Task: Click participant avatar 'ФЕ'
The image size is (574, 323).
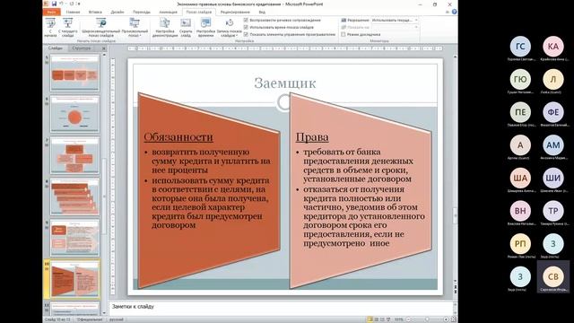Action: 553,112
